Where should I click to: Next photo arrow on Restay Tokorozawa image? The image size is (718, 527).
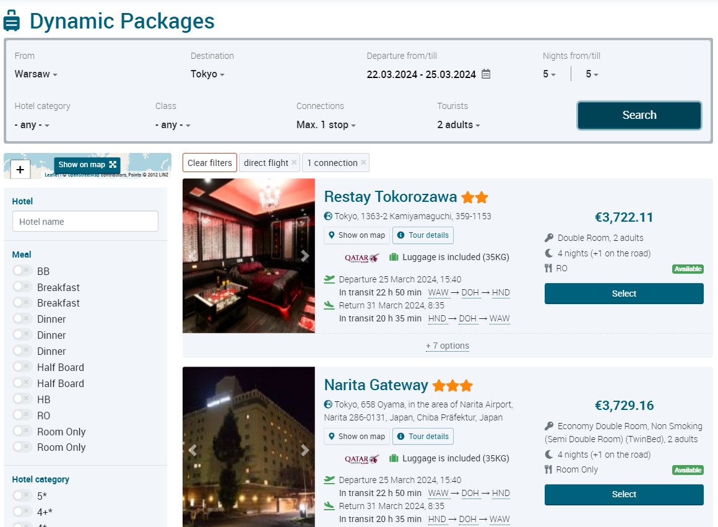(305, 256)
